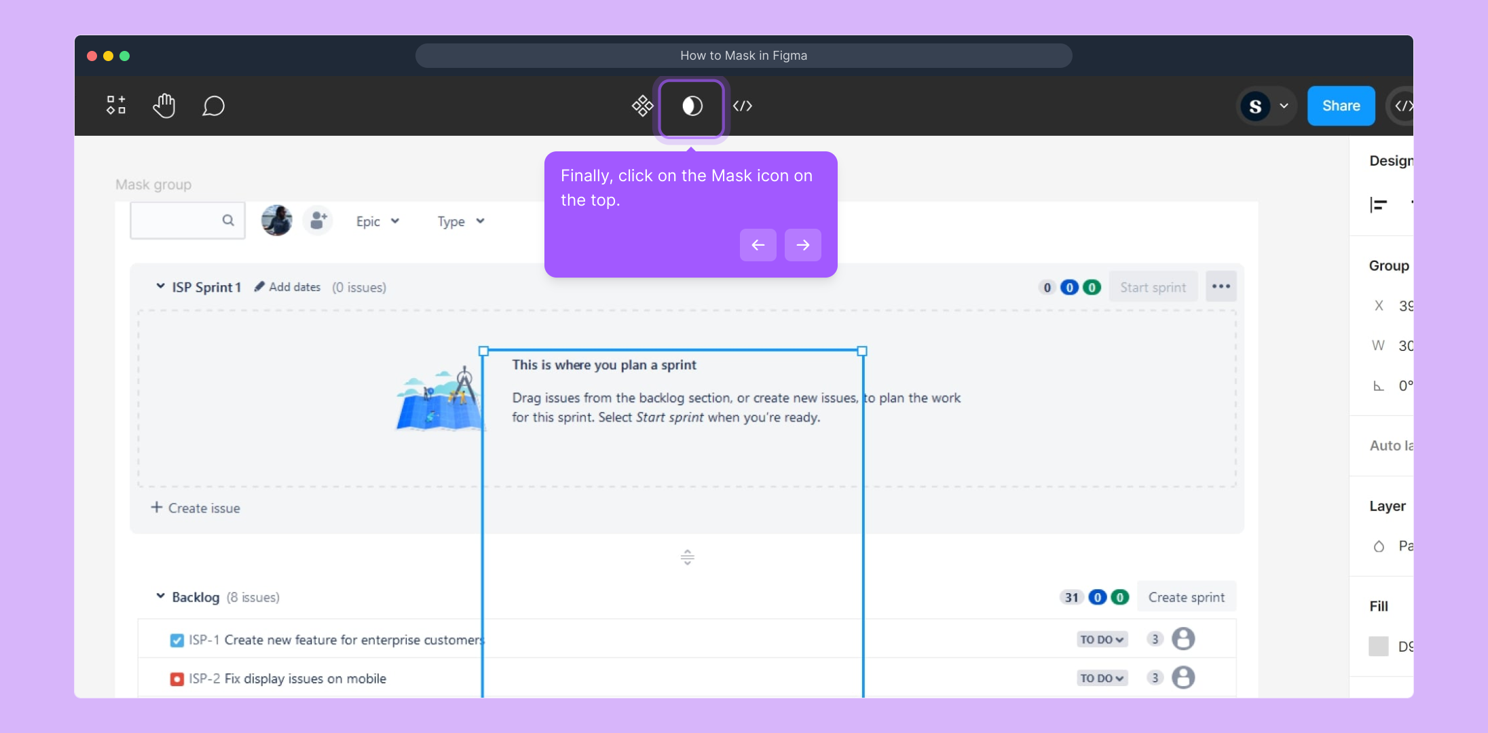Click the gray Fill color swatch
The image size is (1488, 733).
pyautogui.click(x=1379, y=646)
